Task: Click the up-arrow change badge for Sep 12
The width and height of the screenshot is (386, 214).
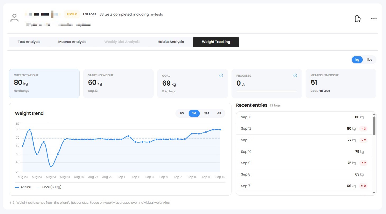Action: point(363,129)
